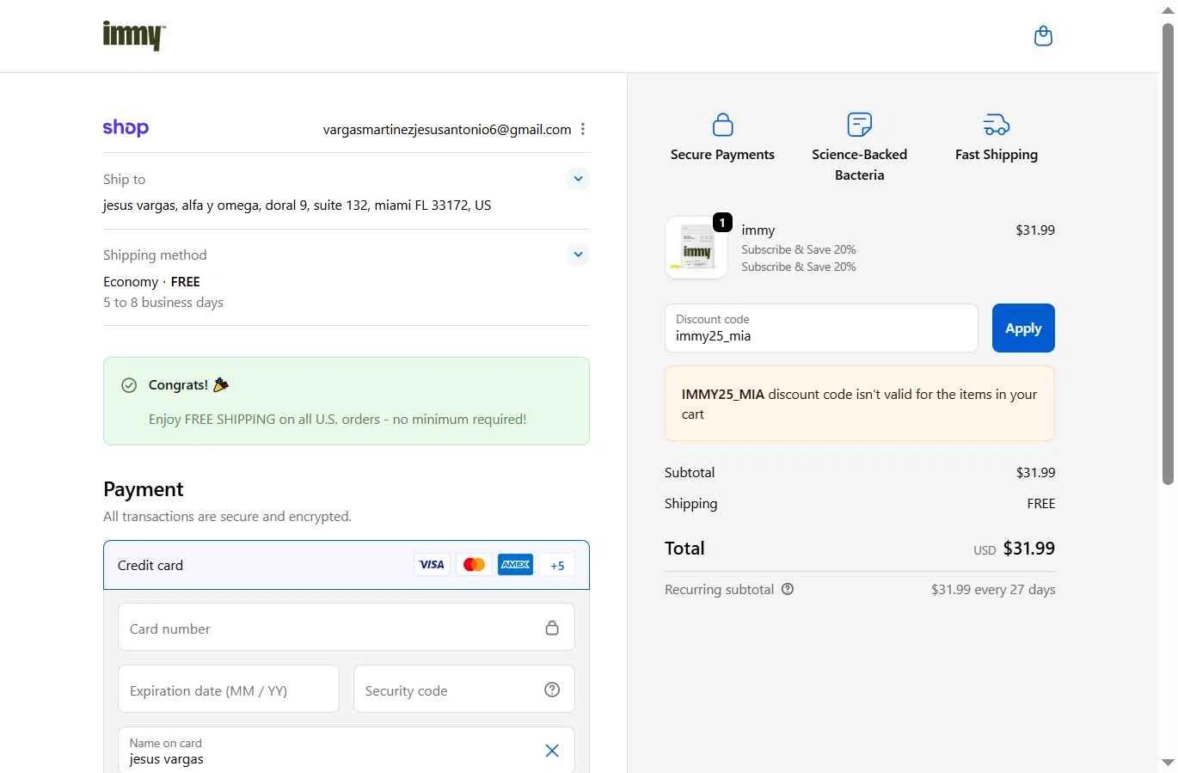The height and width of the screenshot is (773, 1178).
Task: Show +5 more card types
Action: (557, 565)
